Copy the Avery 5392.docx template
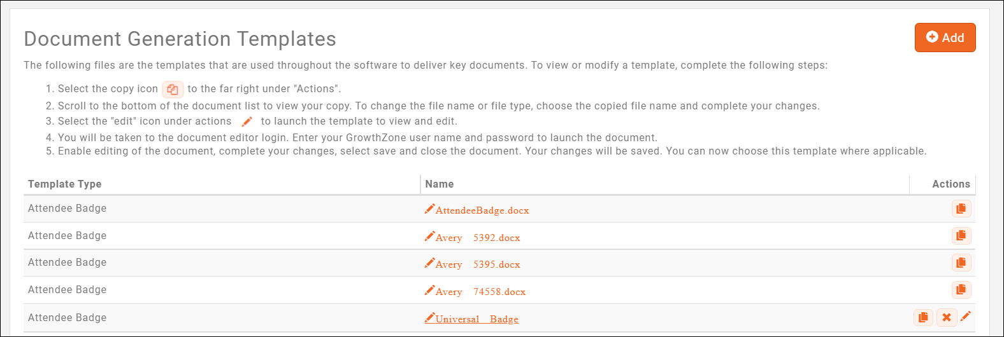The width and height of the screenshot is (1004, 337). click(961, 236)
